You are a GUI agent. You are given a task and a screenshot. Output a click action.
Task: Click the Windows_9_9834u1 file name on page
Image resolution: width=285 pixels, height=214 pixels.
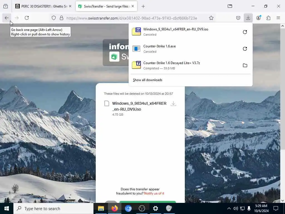139,106
